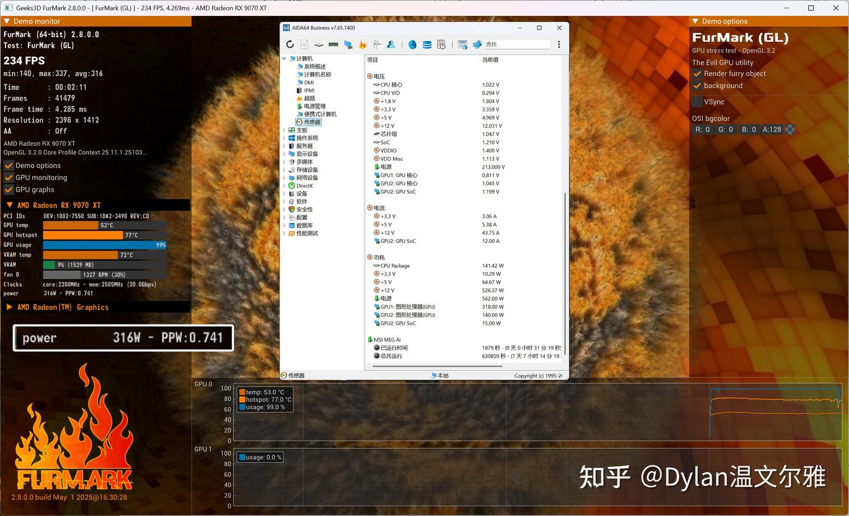
Task: Click the monitor icon beside 显示设备
Action: tap(292, 154)
